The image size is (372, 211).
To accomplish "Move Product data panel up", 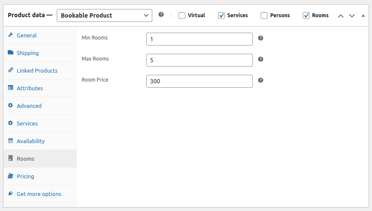I will pos(341,15).
